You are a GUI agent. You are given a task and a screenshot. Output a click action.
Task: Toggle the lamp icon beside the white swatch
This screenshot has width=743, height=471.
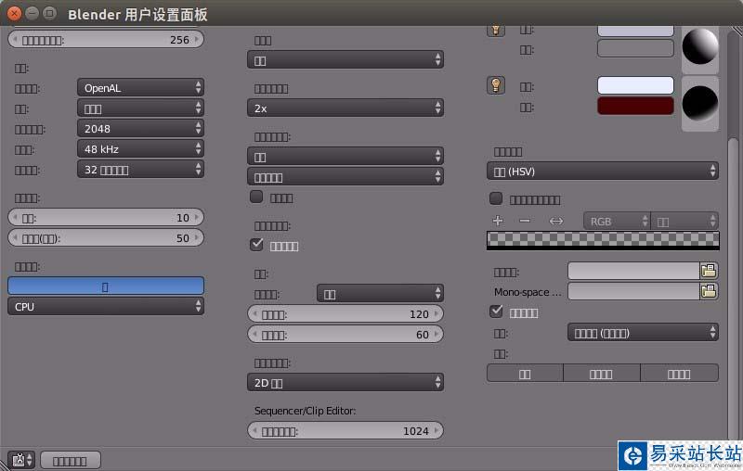(496, 85)
